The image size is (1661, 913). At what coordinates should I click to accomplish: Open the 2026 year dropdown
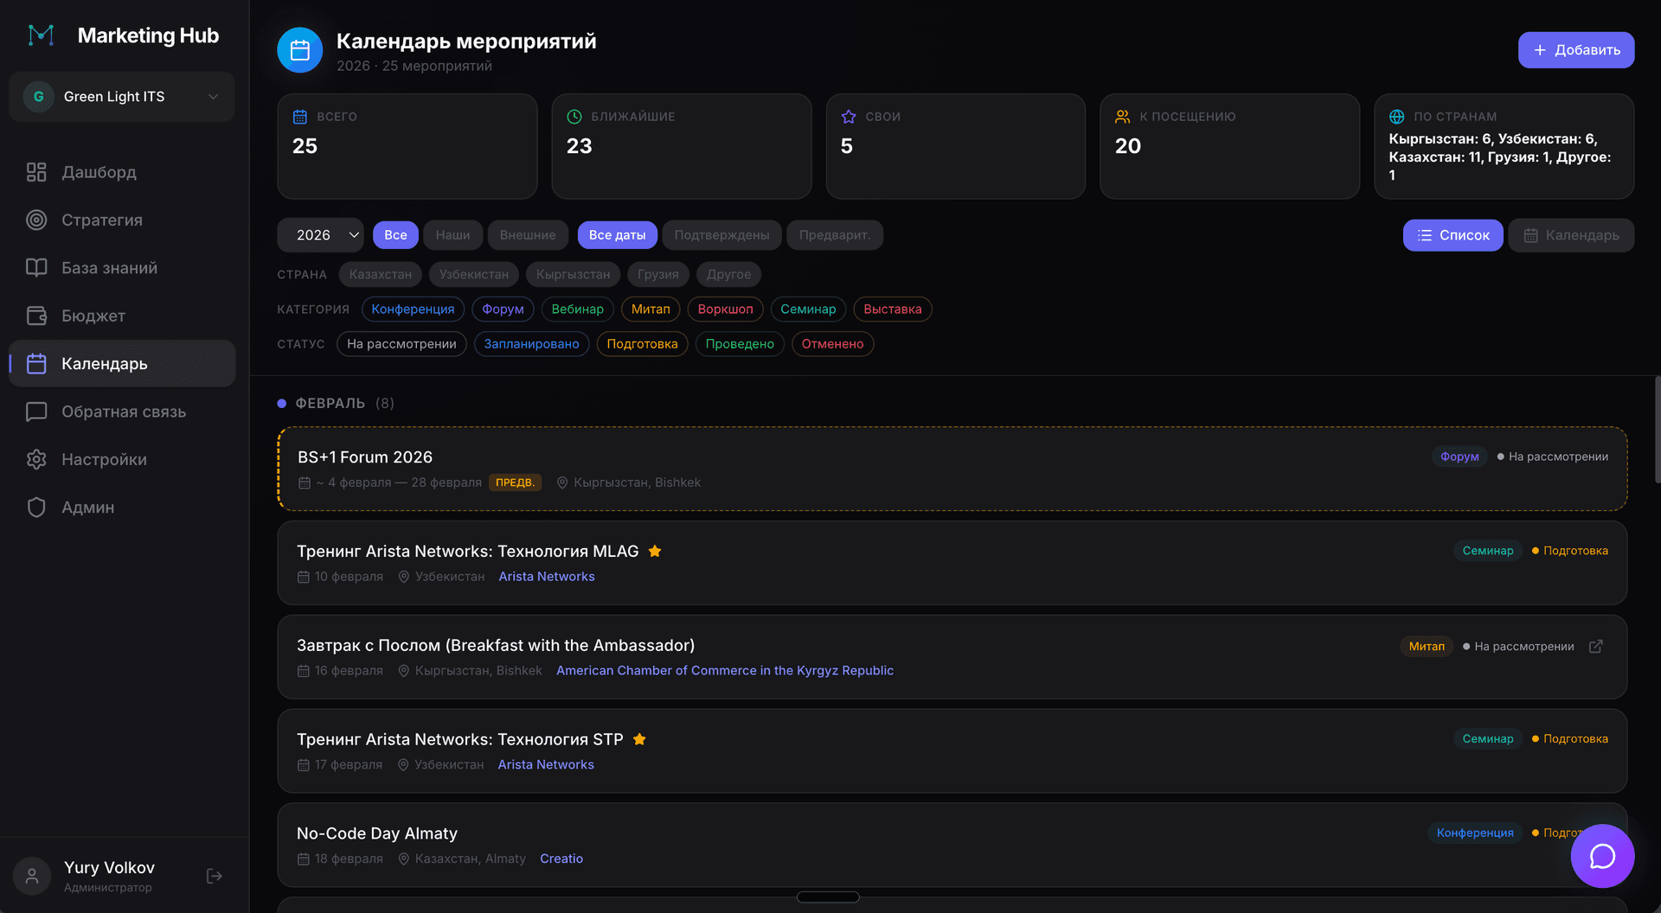pos(319,234)
